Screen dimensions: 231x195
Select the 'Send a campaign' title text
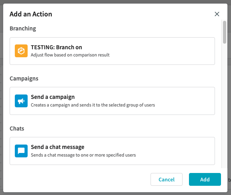pyautogui.click(x=53, y=97)
